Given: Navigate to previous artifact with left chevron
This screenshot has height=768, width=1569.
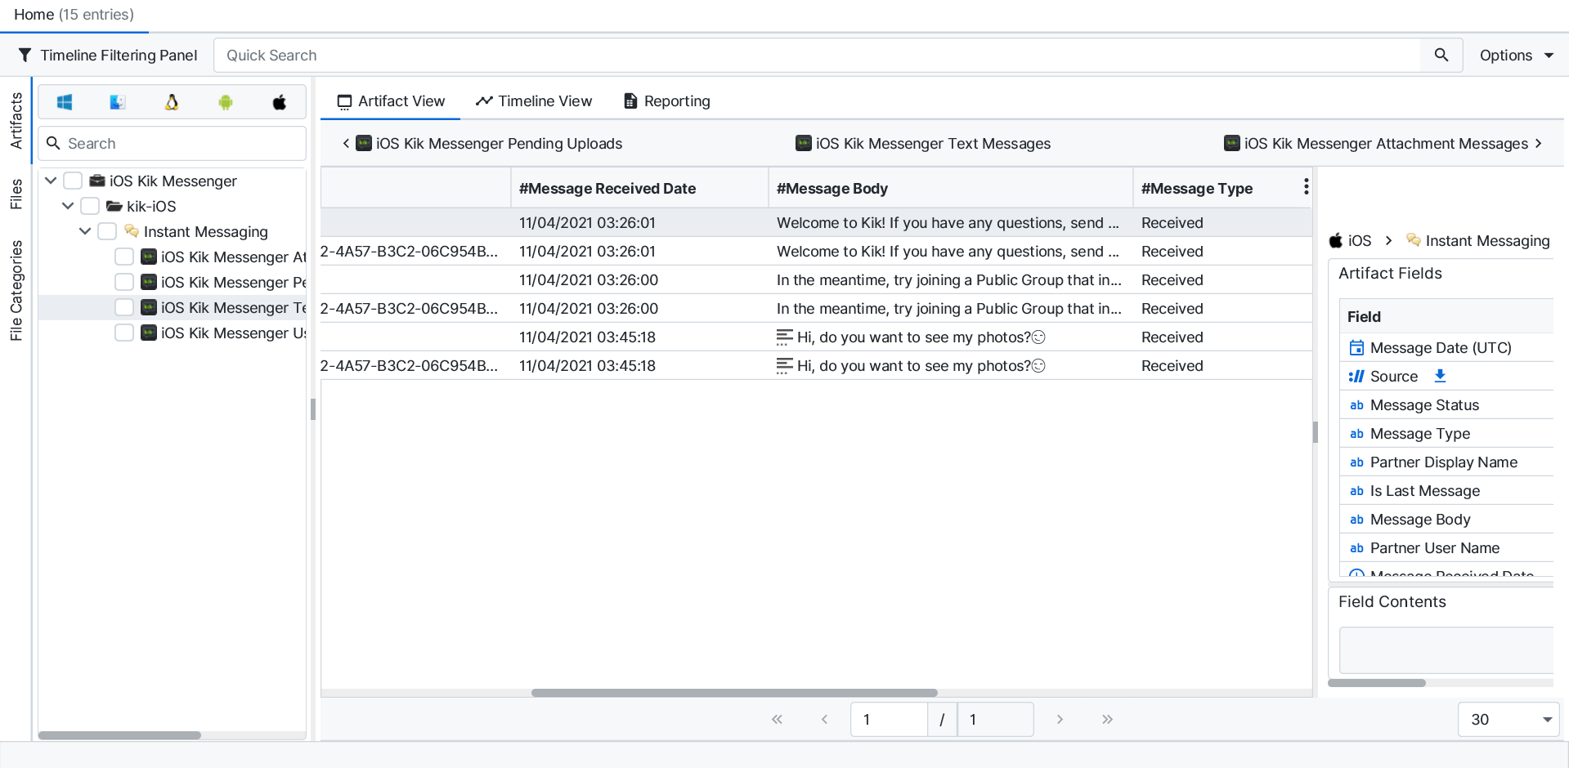Looking at the screenshot, I should pos(346,143).
